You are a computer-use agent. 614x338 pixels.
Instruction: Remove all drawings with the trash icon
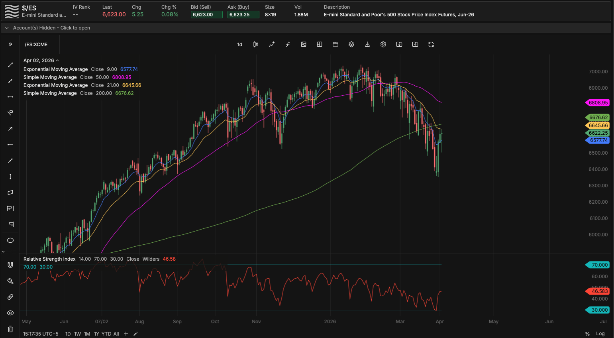10,329
